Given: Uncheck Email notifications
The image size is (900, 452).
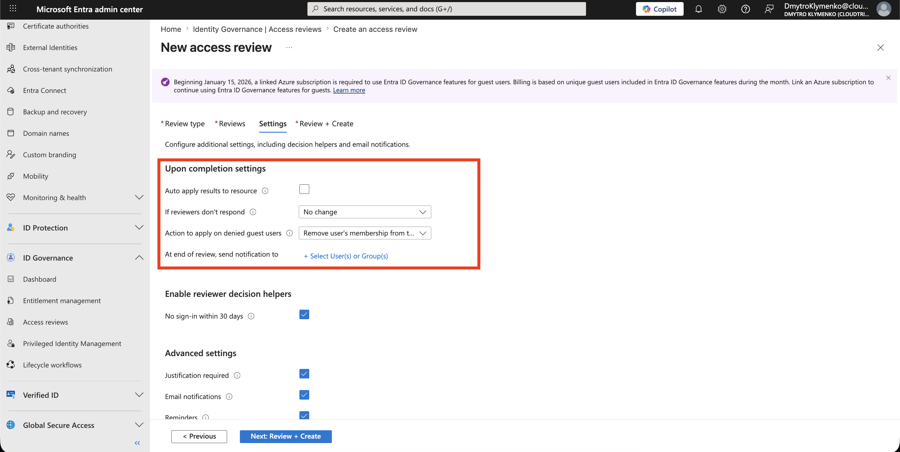Looking at the screenshot, I should [x=304, y=395].
